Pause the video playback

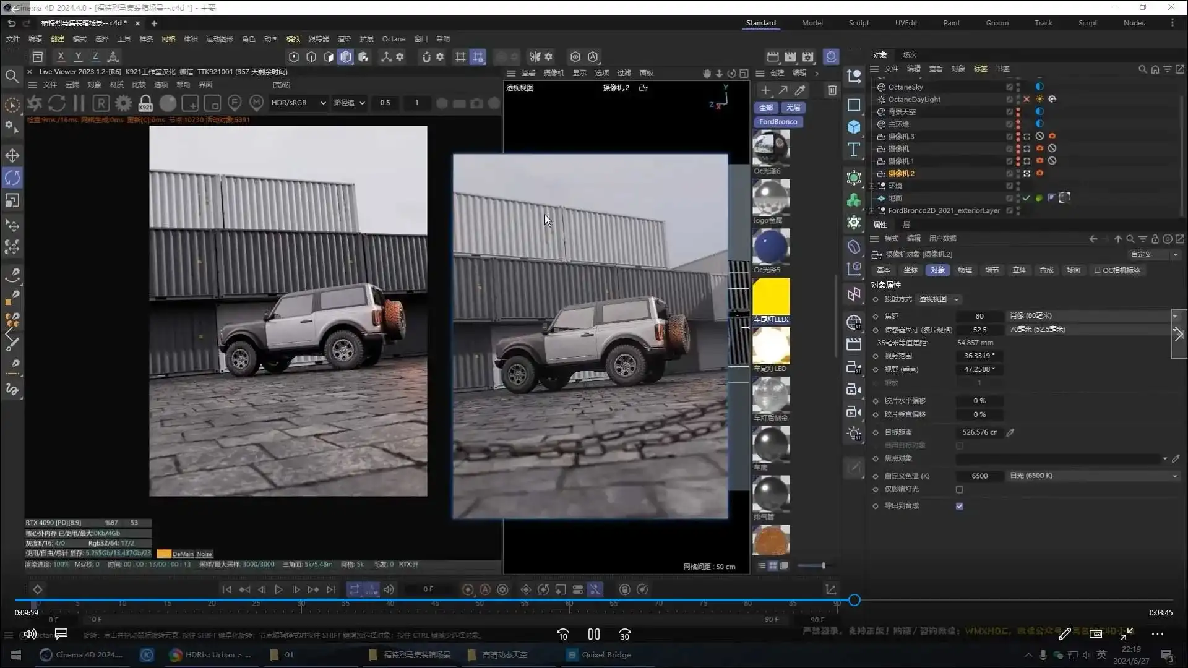[x=593, y=634]
